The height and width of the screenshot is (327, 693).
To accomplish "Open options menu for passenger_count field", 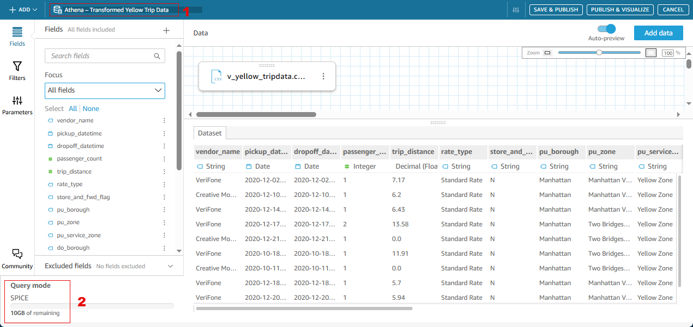I will [x=164, y=159].
